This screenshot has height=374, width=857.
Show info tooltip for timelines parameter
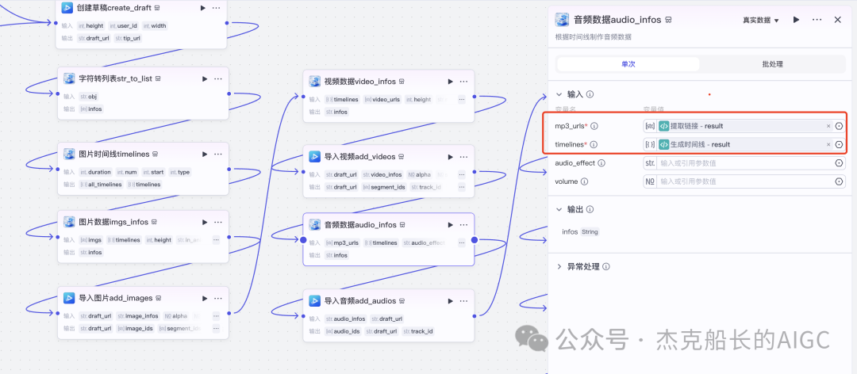pyautogui.click(x=594, y=145)
